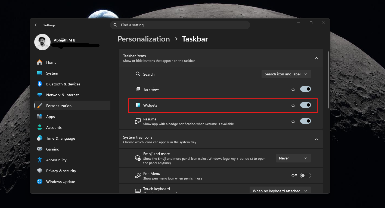Click the search magnifier icon in Find a setting

(115, 25)
